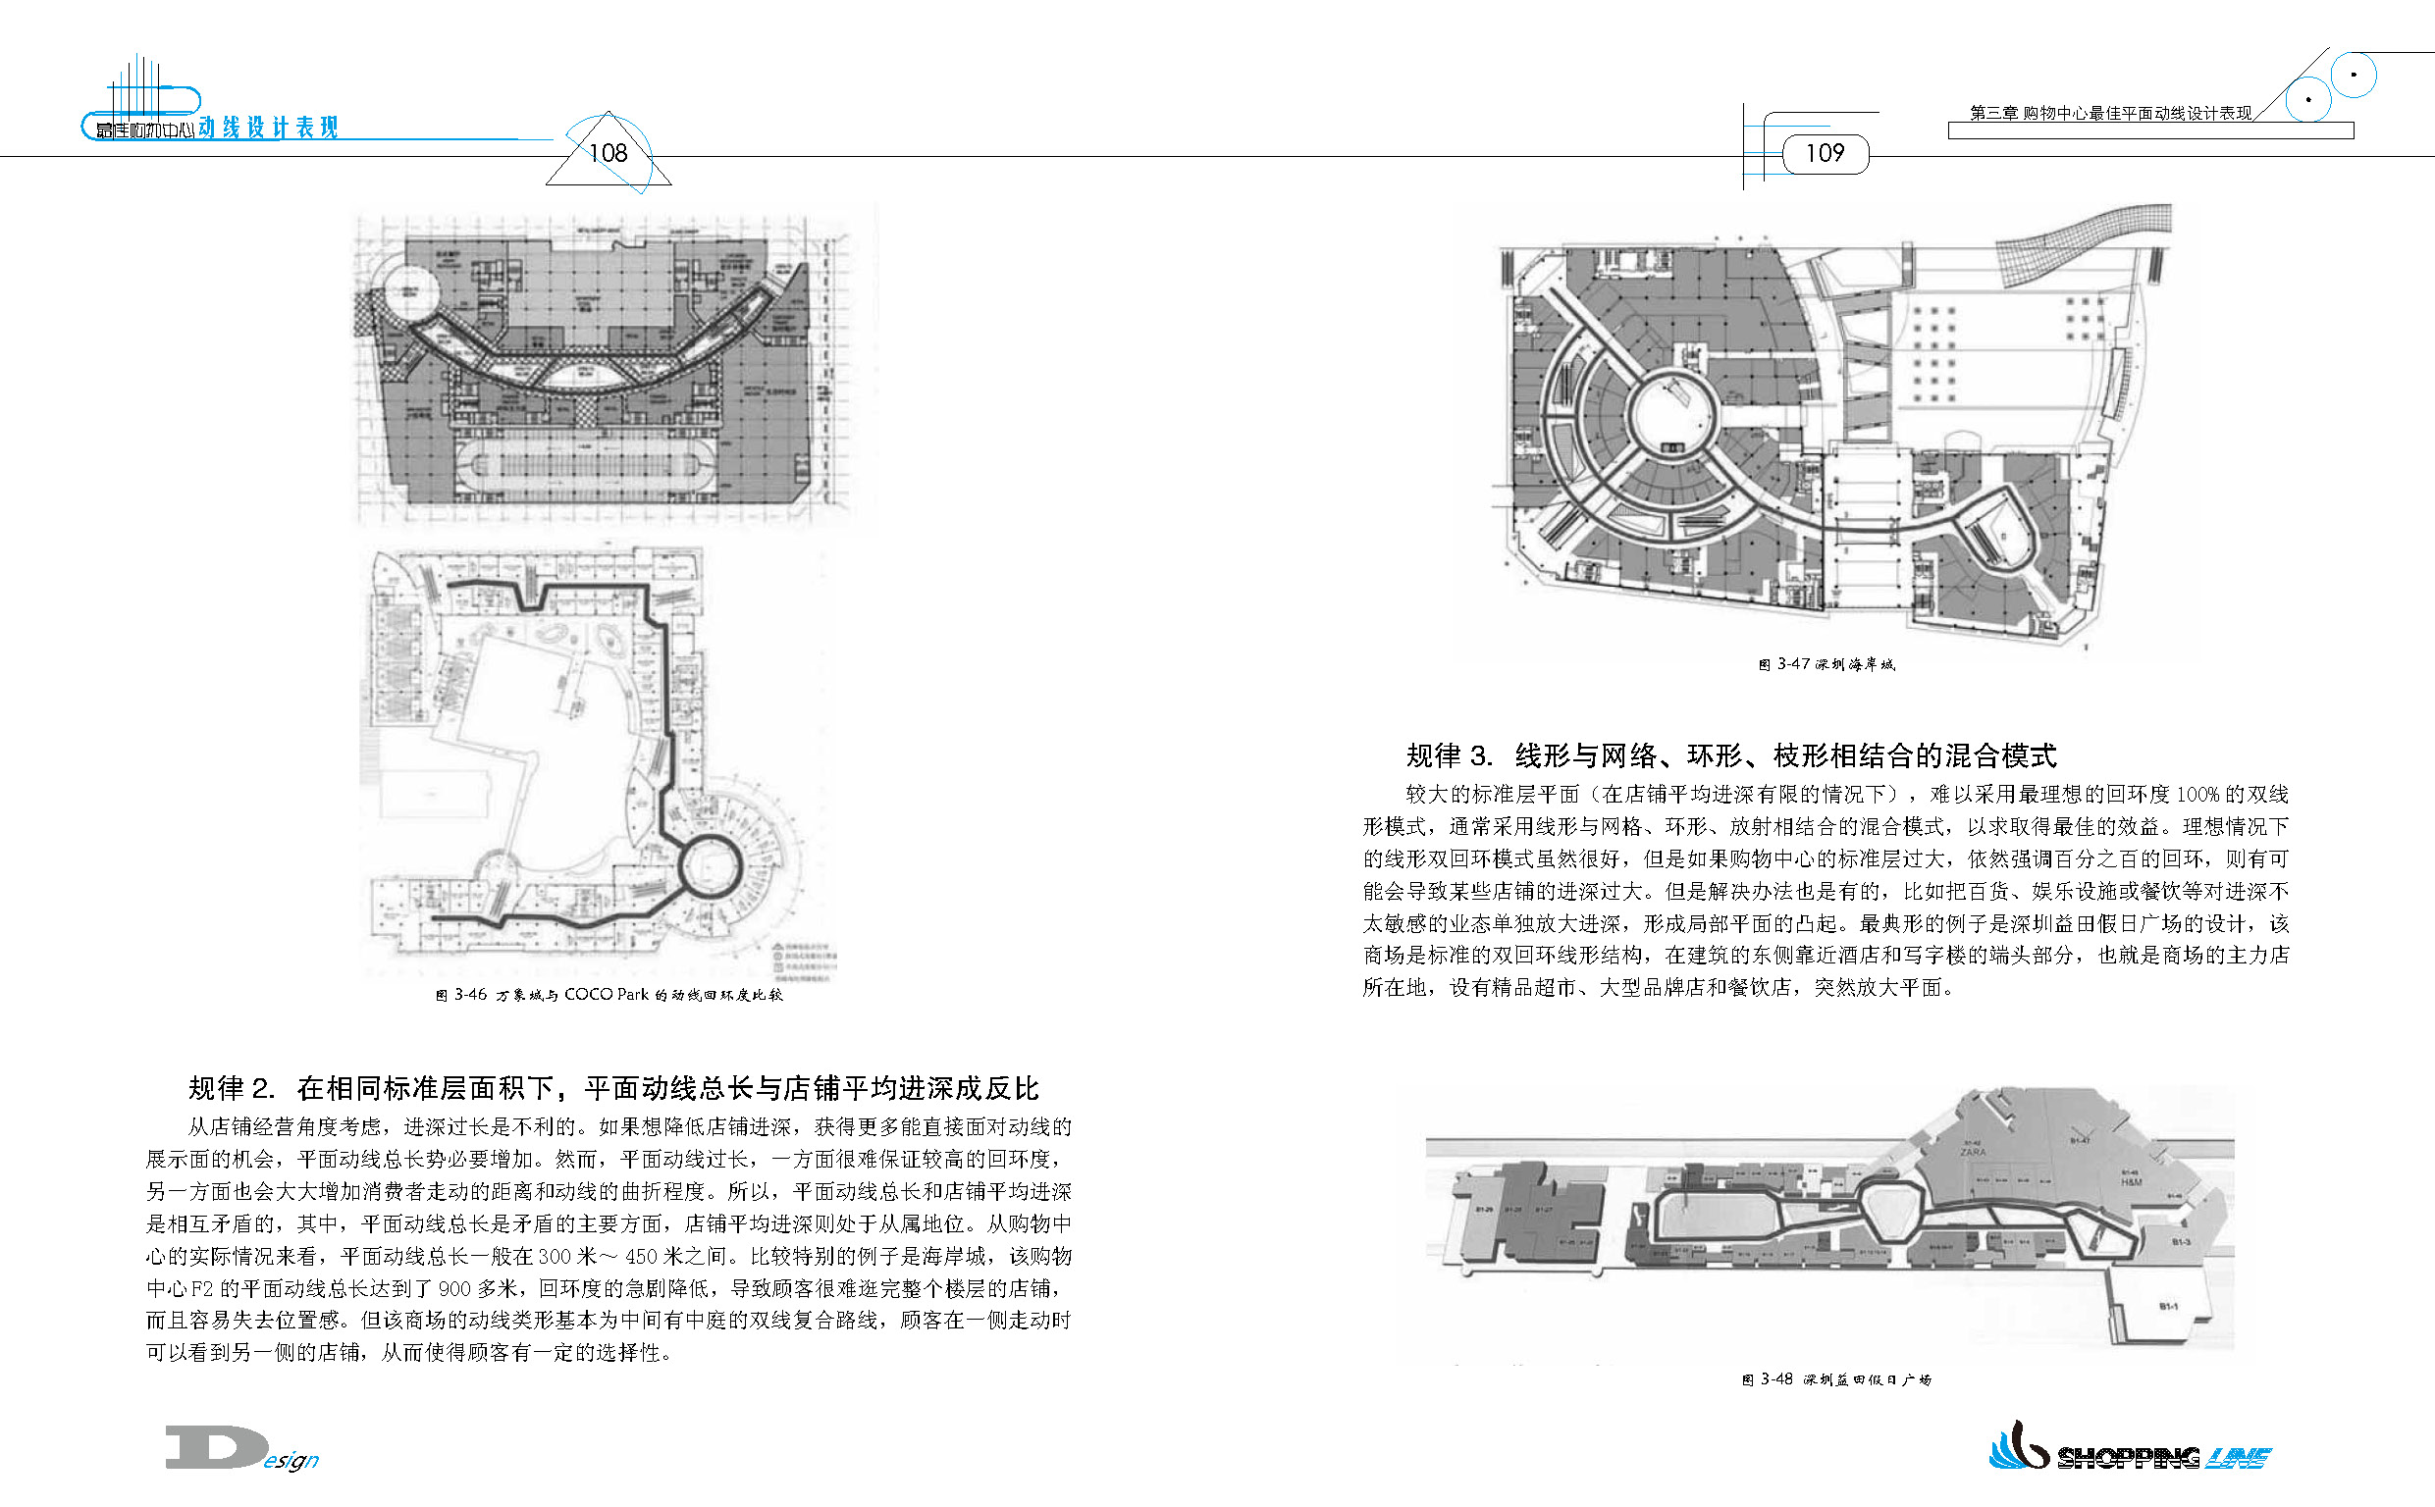Click the page 109 rounded number badge
The height and width of the screenshot is (1507, 2435).
click(x=1824, y=153)
